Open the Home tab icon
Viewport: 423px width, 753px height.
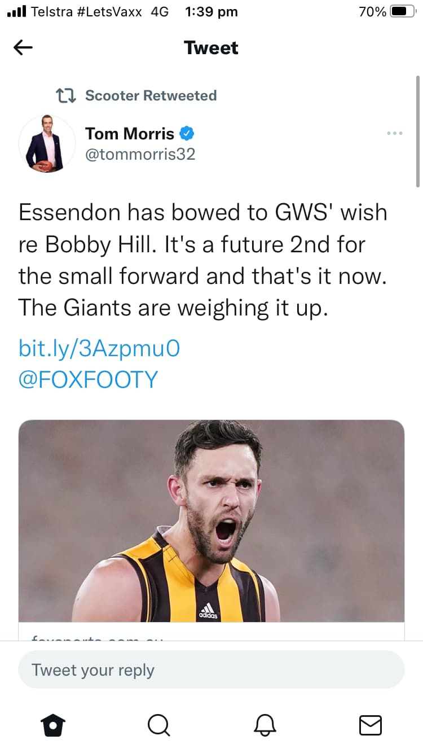pos(54,725)
